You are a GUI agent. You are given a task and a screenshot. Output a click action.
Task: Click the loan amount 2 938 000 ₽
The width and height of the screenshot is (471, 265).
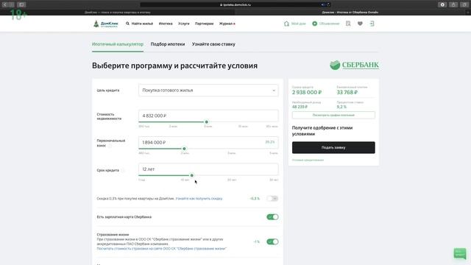point(307,93)
